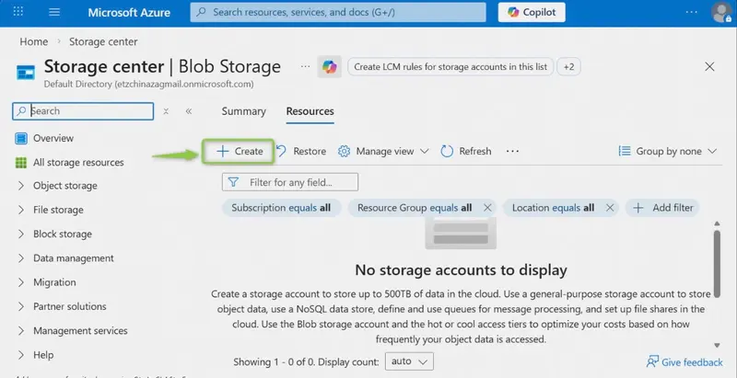737x378 pixels.
Task: Open toolbar ellipsis overflow menu
Action: 512,151
